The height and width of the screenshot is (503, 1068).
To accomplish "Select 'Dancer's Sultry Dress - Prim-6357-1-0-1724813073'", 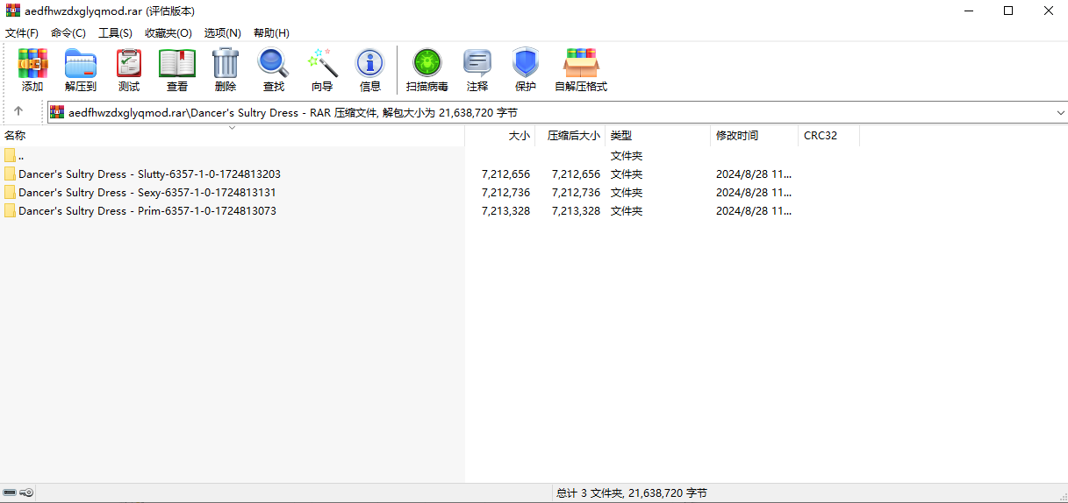I will (147, 211).
